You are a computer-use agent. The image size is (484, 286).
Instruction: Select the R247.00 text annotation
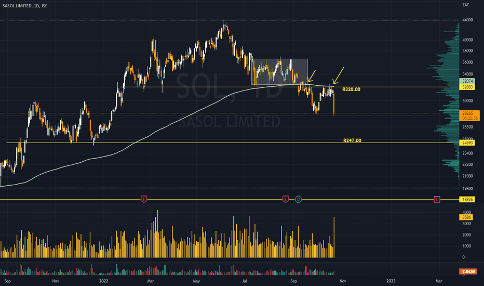pyautogui.click(x=352, y=140)
